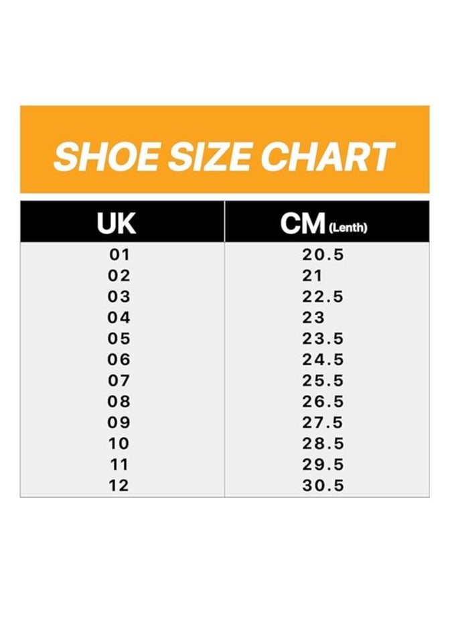Image resolution: width=454 pixels, height=619 pixels.
Task: Select the 21 cm length entry
Action: [313, 276]
